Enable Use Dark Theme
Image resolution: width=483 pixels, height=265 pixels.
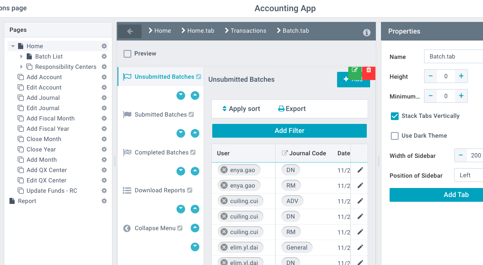point(395,136)
